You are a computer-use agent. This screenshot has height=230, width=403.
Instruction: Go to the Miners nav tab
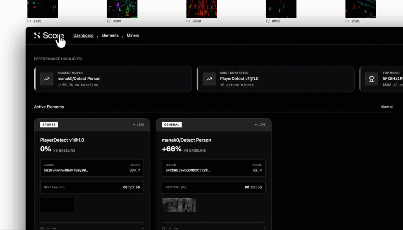point(133,35)
